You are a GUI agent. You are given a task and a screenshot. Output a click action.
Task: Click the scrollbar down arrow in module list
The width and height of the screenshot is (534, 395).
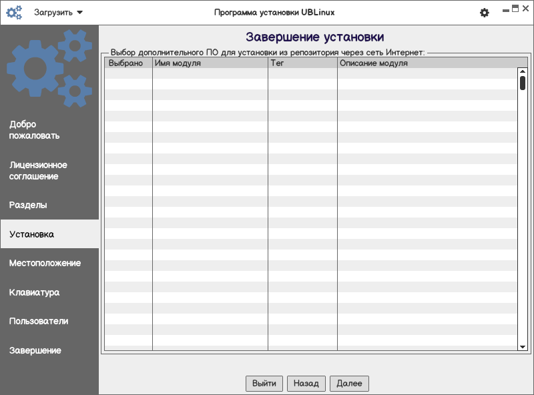(x=523, y=347)
